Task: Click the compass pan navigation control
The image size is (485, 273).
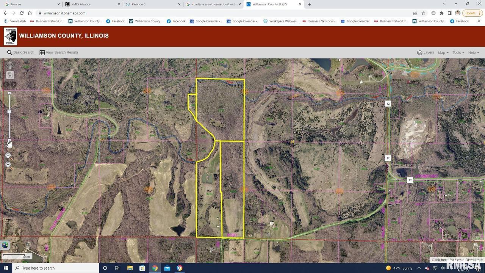Action: tap(9, 65)
